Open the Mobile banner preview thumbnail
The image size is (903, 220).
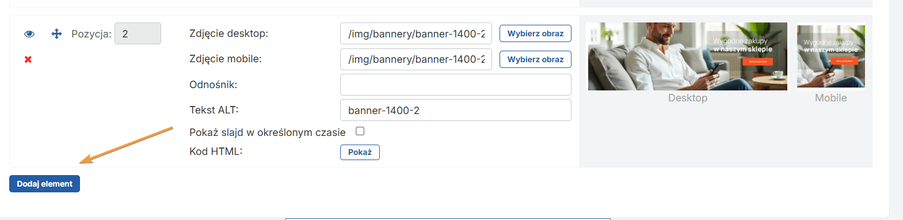click(831, 56)
